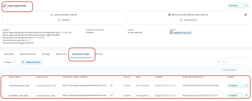The image size is (252, 101).
Task: Click the +2 badge on cassandra_post_snap row
Action: tap(111, 86)
